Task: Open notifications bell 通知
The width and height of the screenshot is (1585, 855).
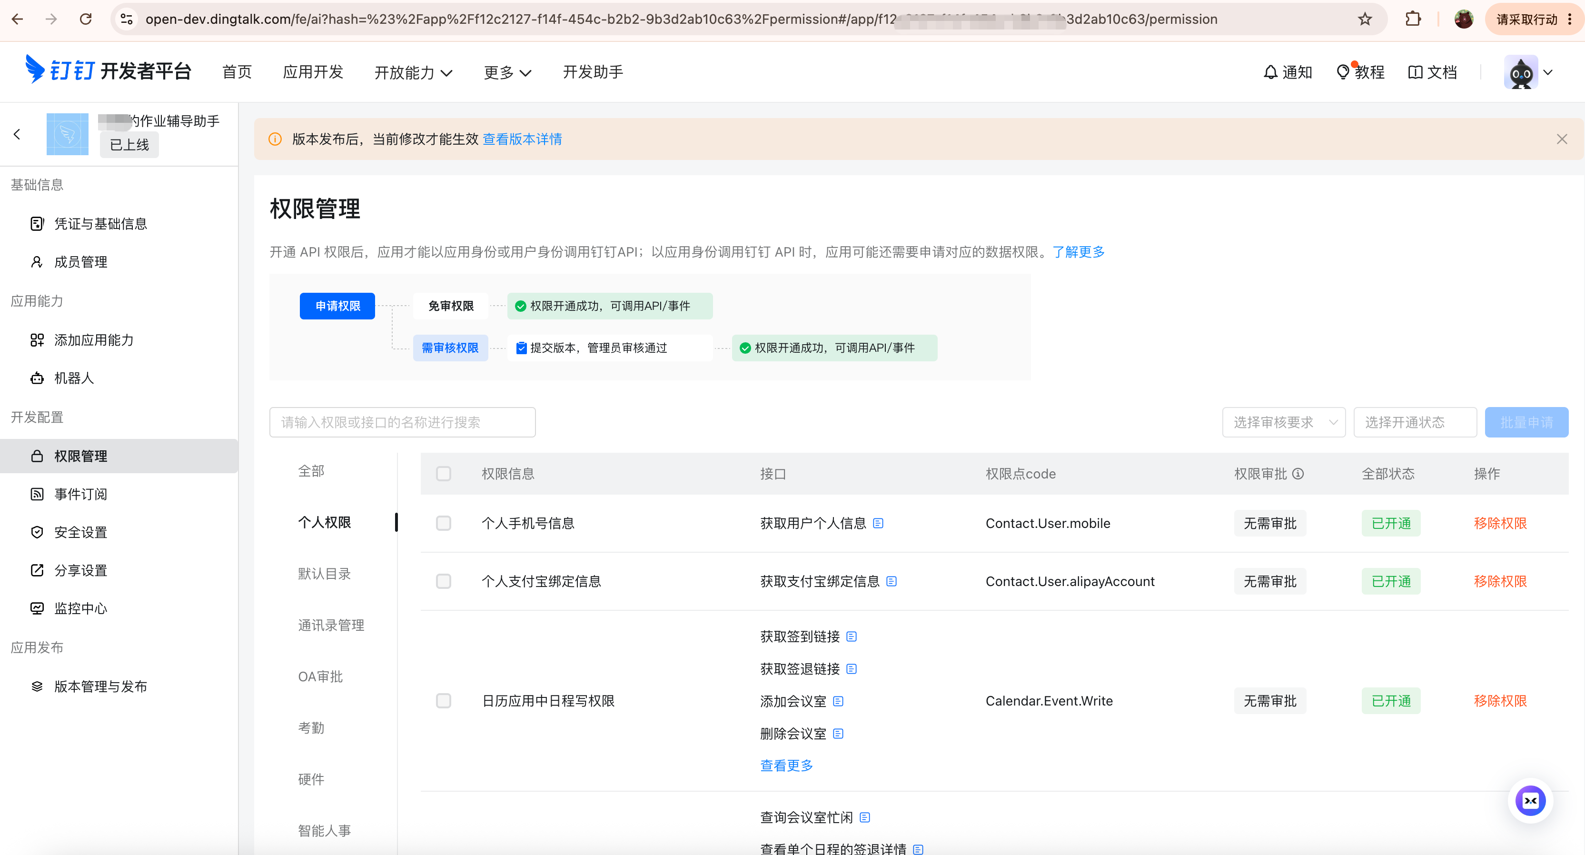Action: pyautogui.click(x=1287, y=72)
